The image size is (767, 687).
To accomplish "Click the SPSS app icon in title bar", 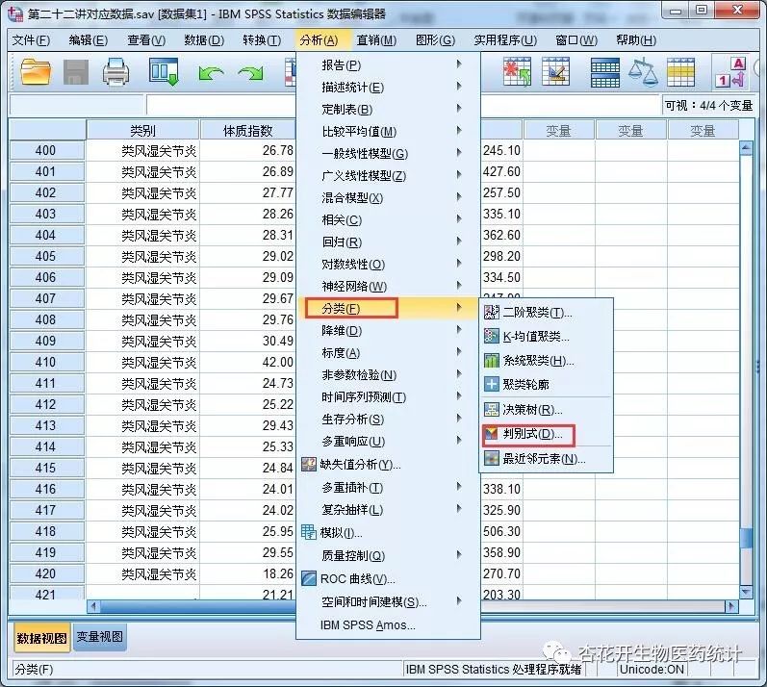I will (15, 13).
